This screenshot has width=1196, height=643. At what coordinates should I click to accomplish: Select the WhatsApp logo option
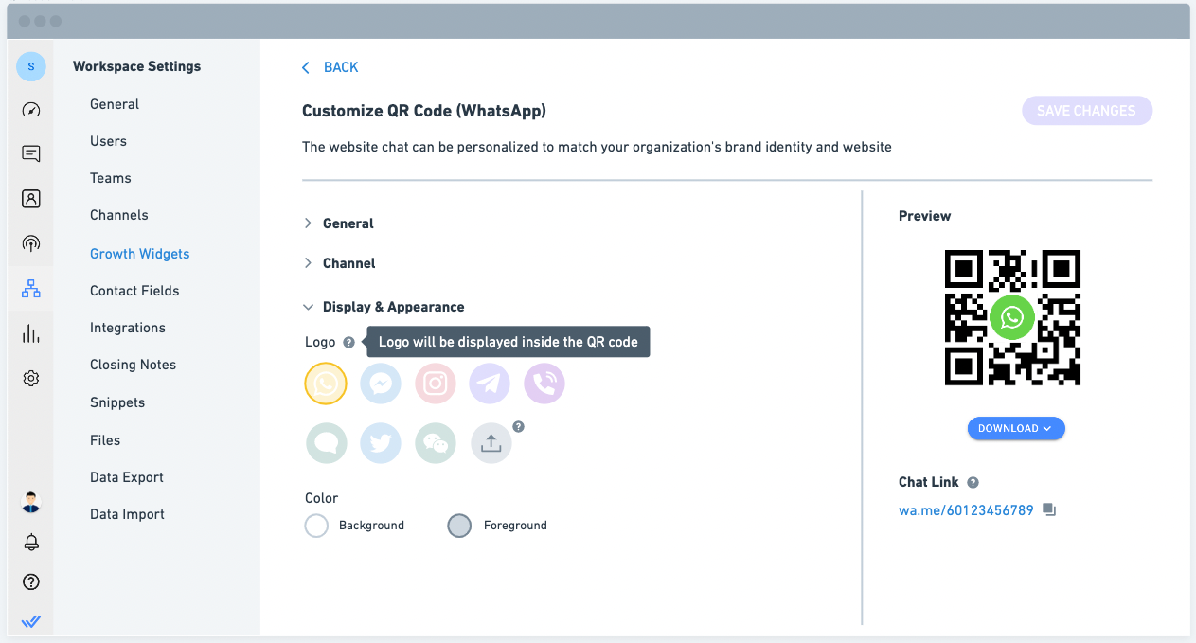(x=326, y=384)
